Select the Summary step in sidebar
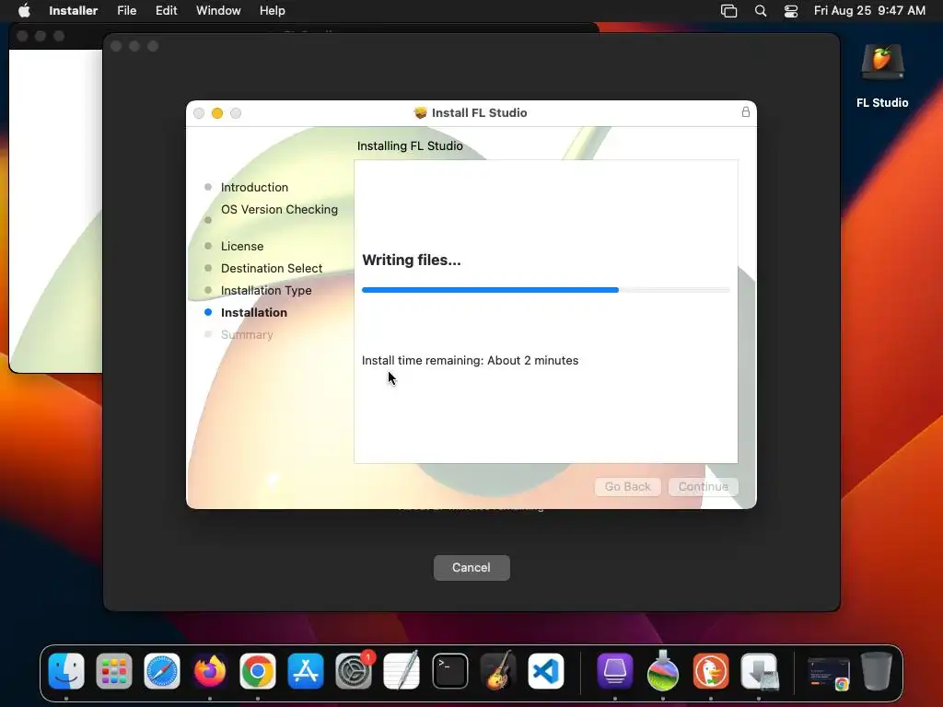The width and height of the screenshot is (943, 707). [247, 335]
